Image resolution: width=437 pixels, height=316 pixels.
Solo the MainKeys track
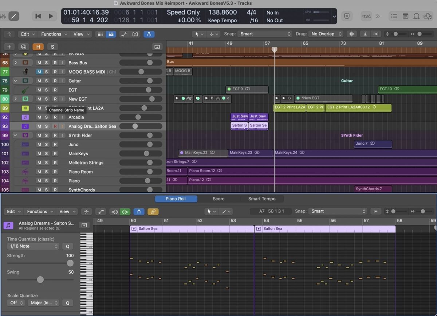click(x=46, y=153)
